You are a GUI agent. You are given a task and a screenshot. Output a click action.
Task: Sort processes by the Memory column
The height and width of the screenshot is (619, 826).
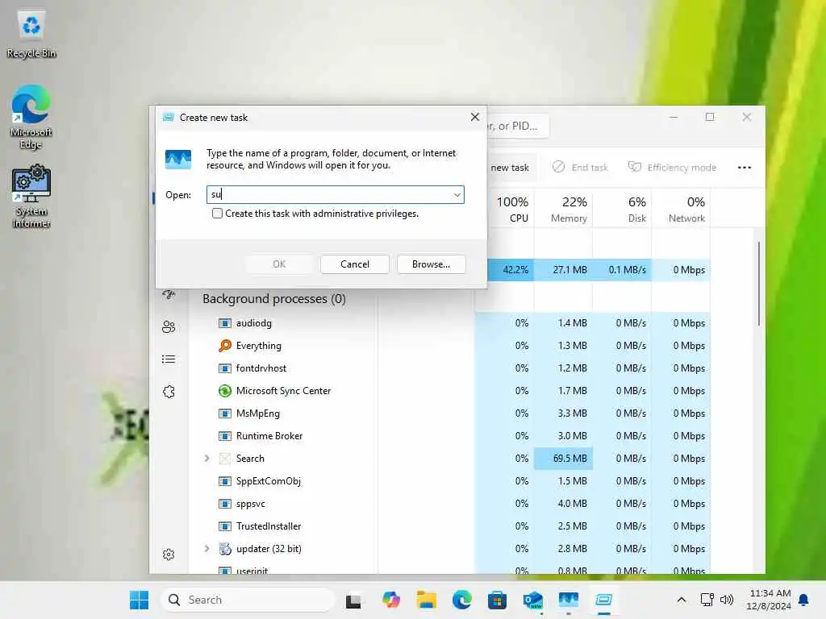pyautogui.click(x=564, y=209)
